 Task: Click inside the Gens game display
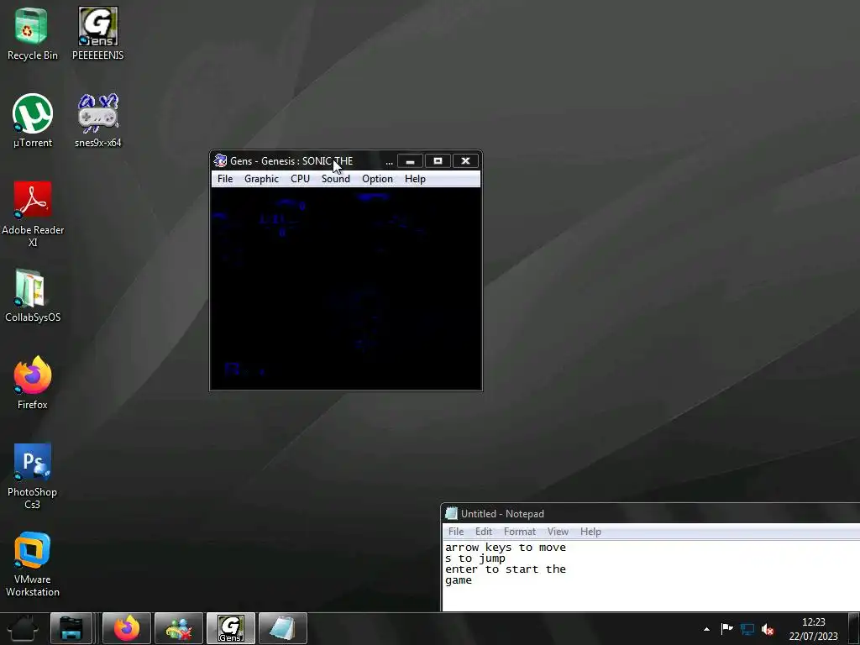346,289
